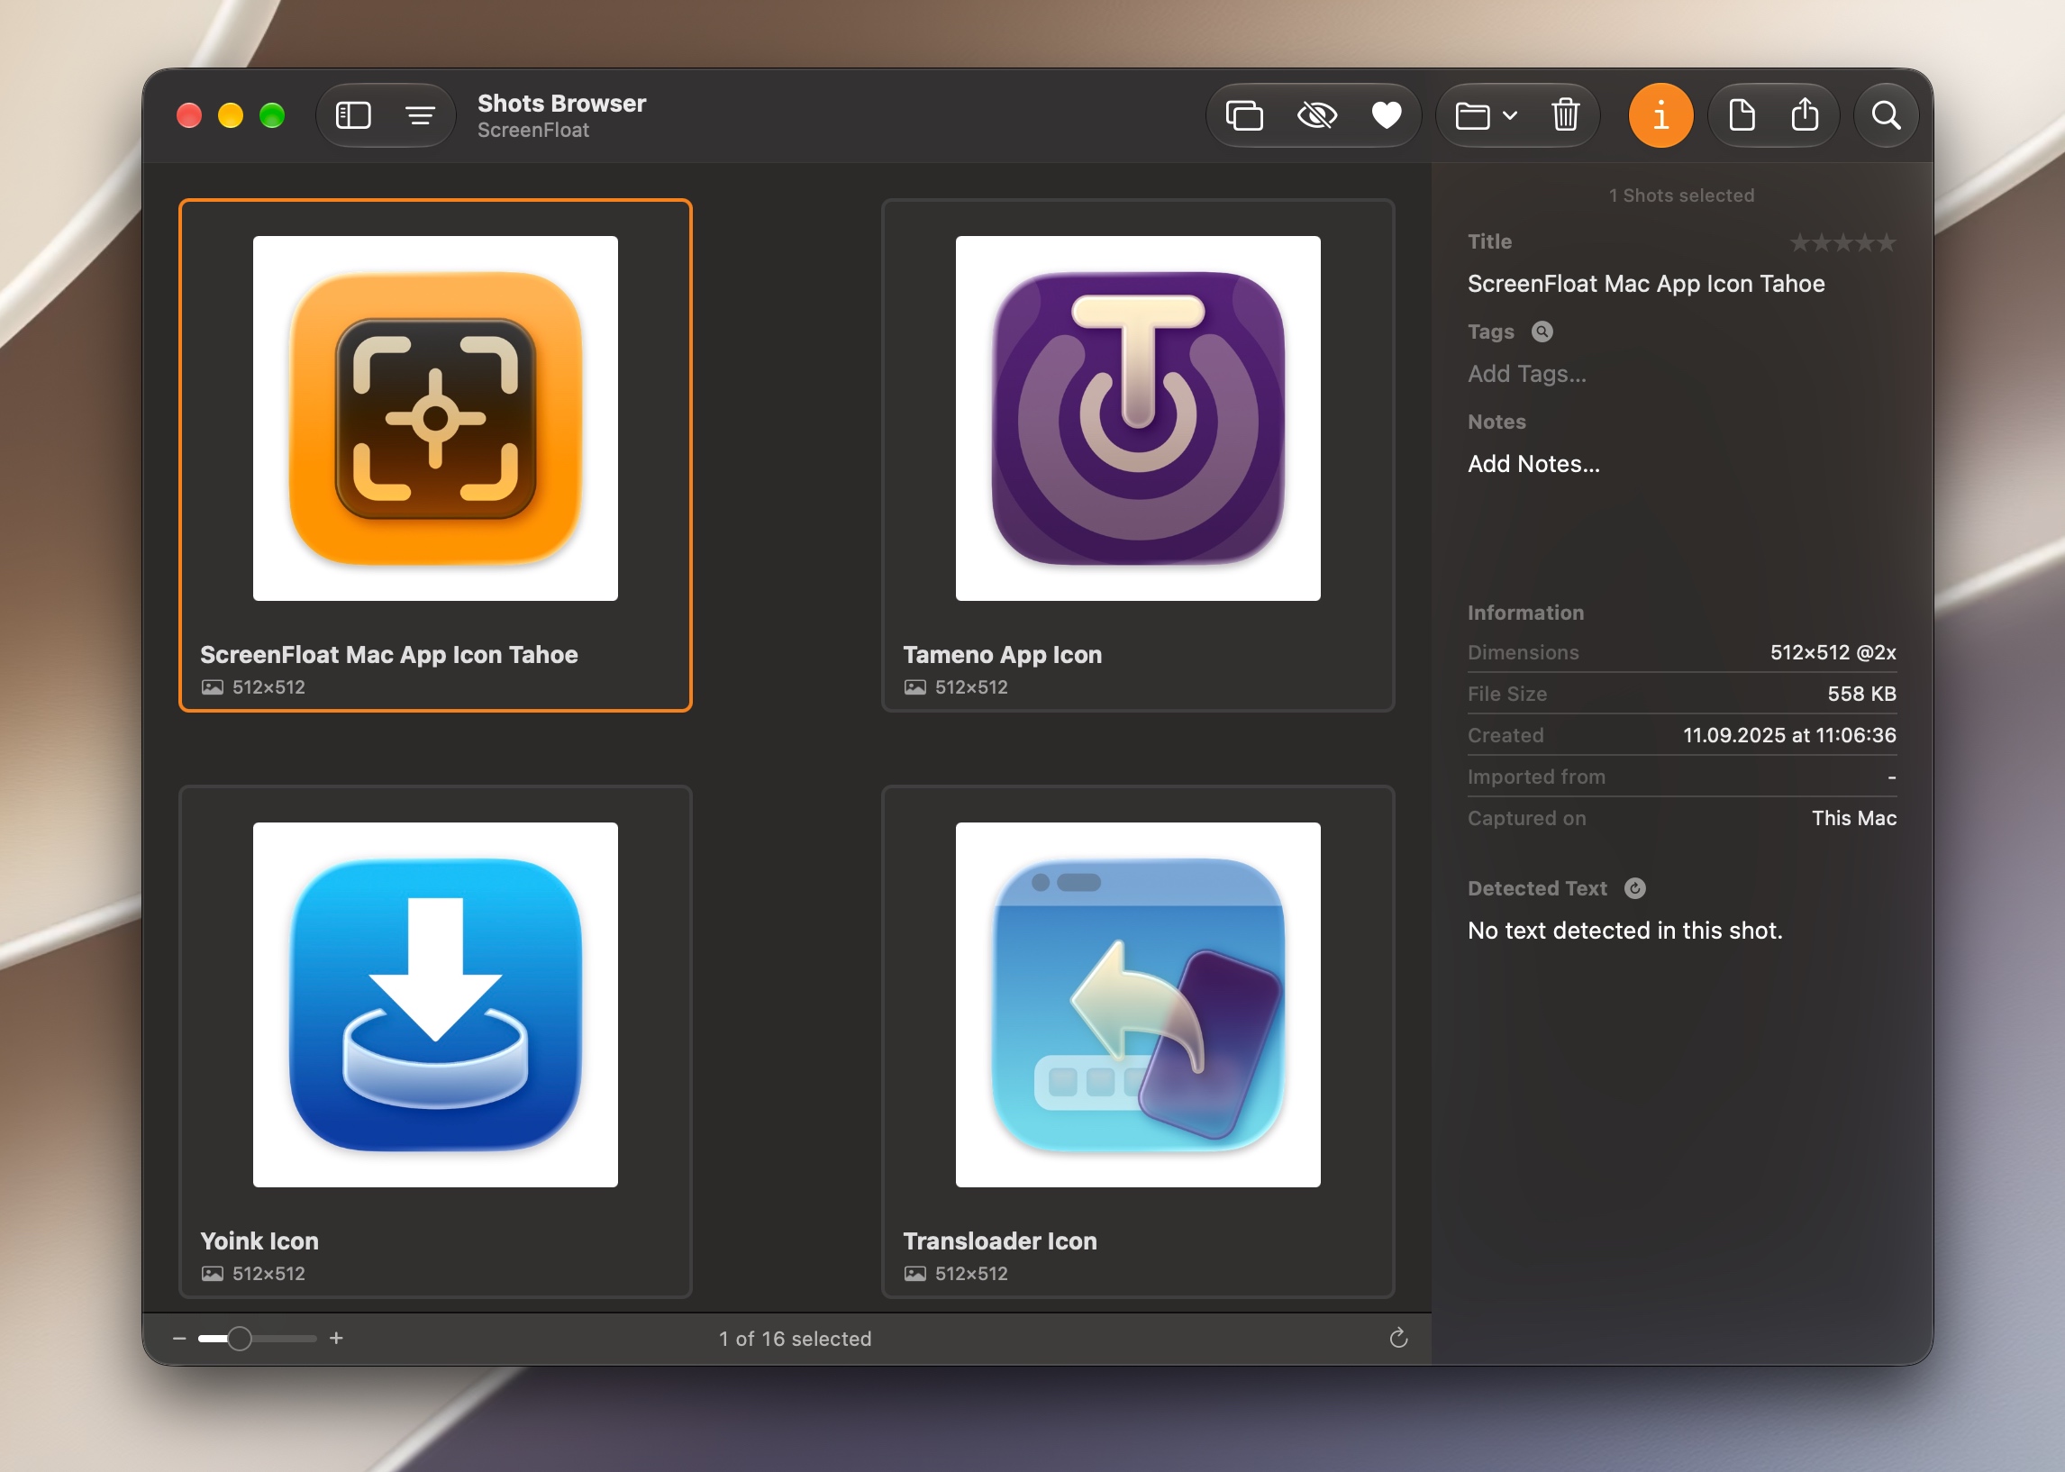2065x1472 pixels.
Task: Click the Add Tags field
Action: click(x=1526, y=374)
